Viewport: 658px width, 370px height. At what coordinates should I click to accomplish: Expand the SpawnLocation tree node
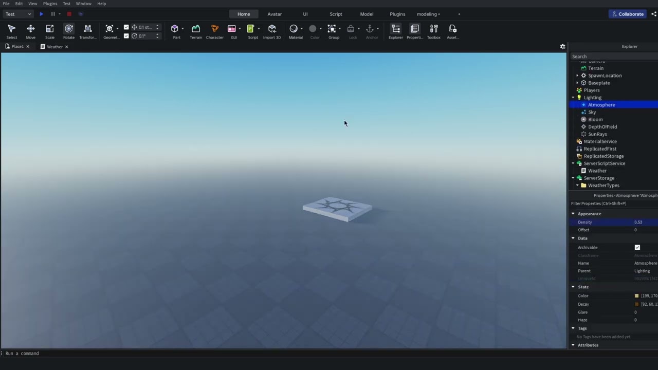point(577,76)
